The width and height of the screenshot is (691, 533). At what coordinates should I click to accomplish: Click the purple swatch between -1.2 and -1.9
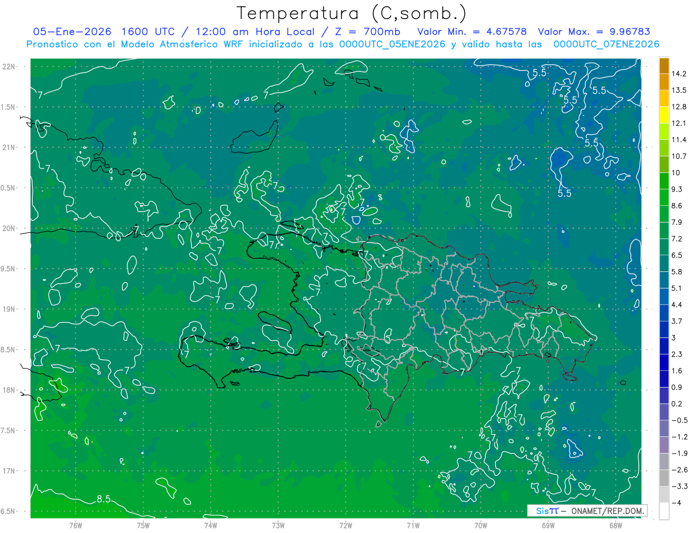664,445
